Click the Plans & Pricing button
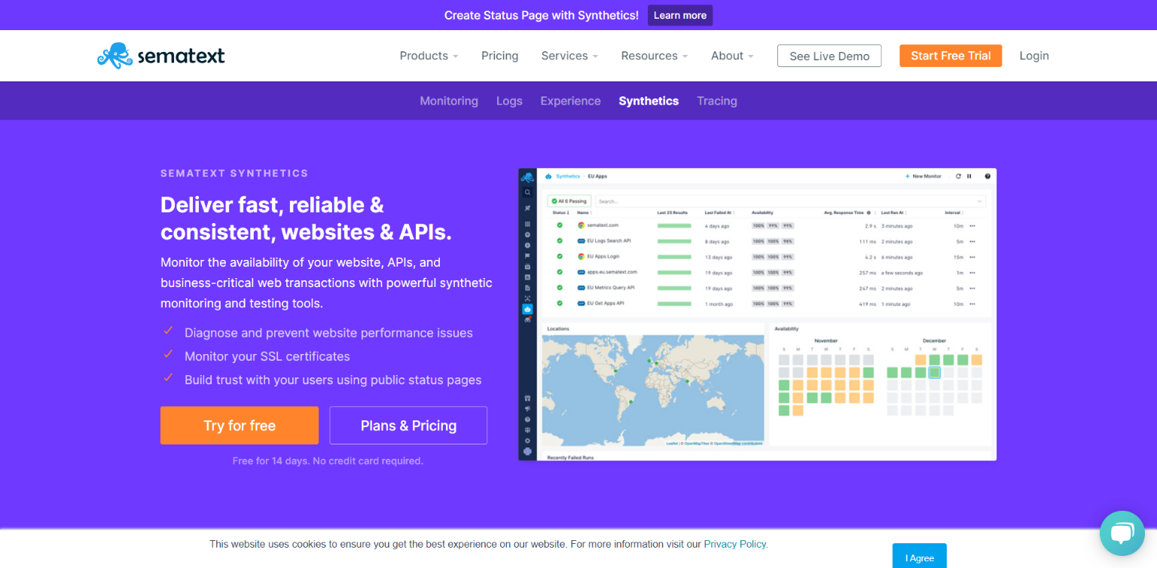 point(408,426)
